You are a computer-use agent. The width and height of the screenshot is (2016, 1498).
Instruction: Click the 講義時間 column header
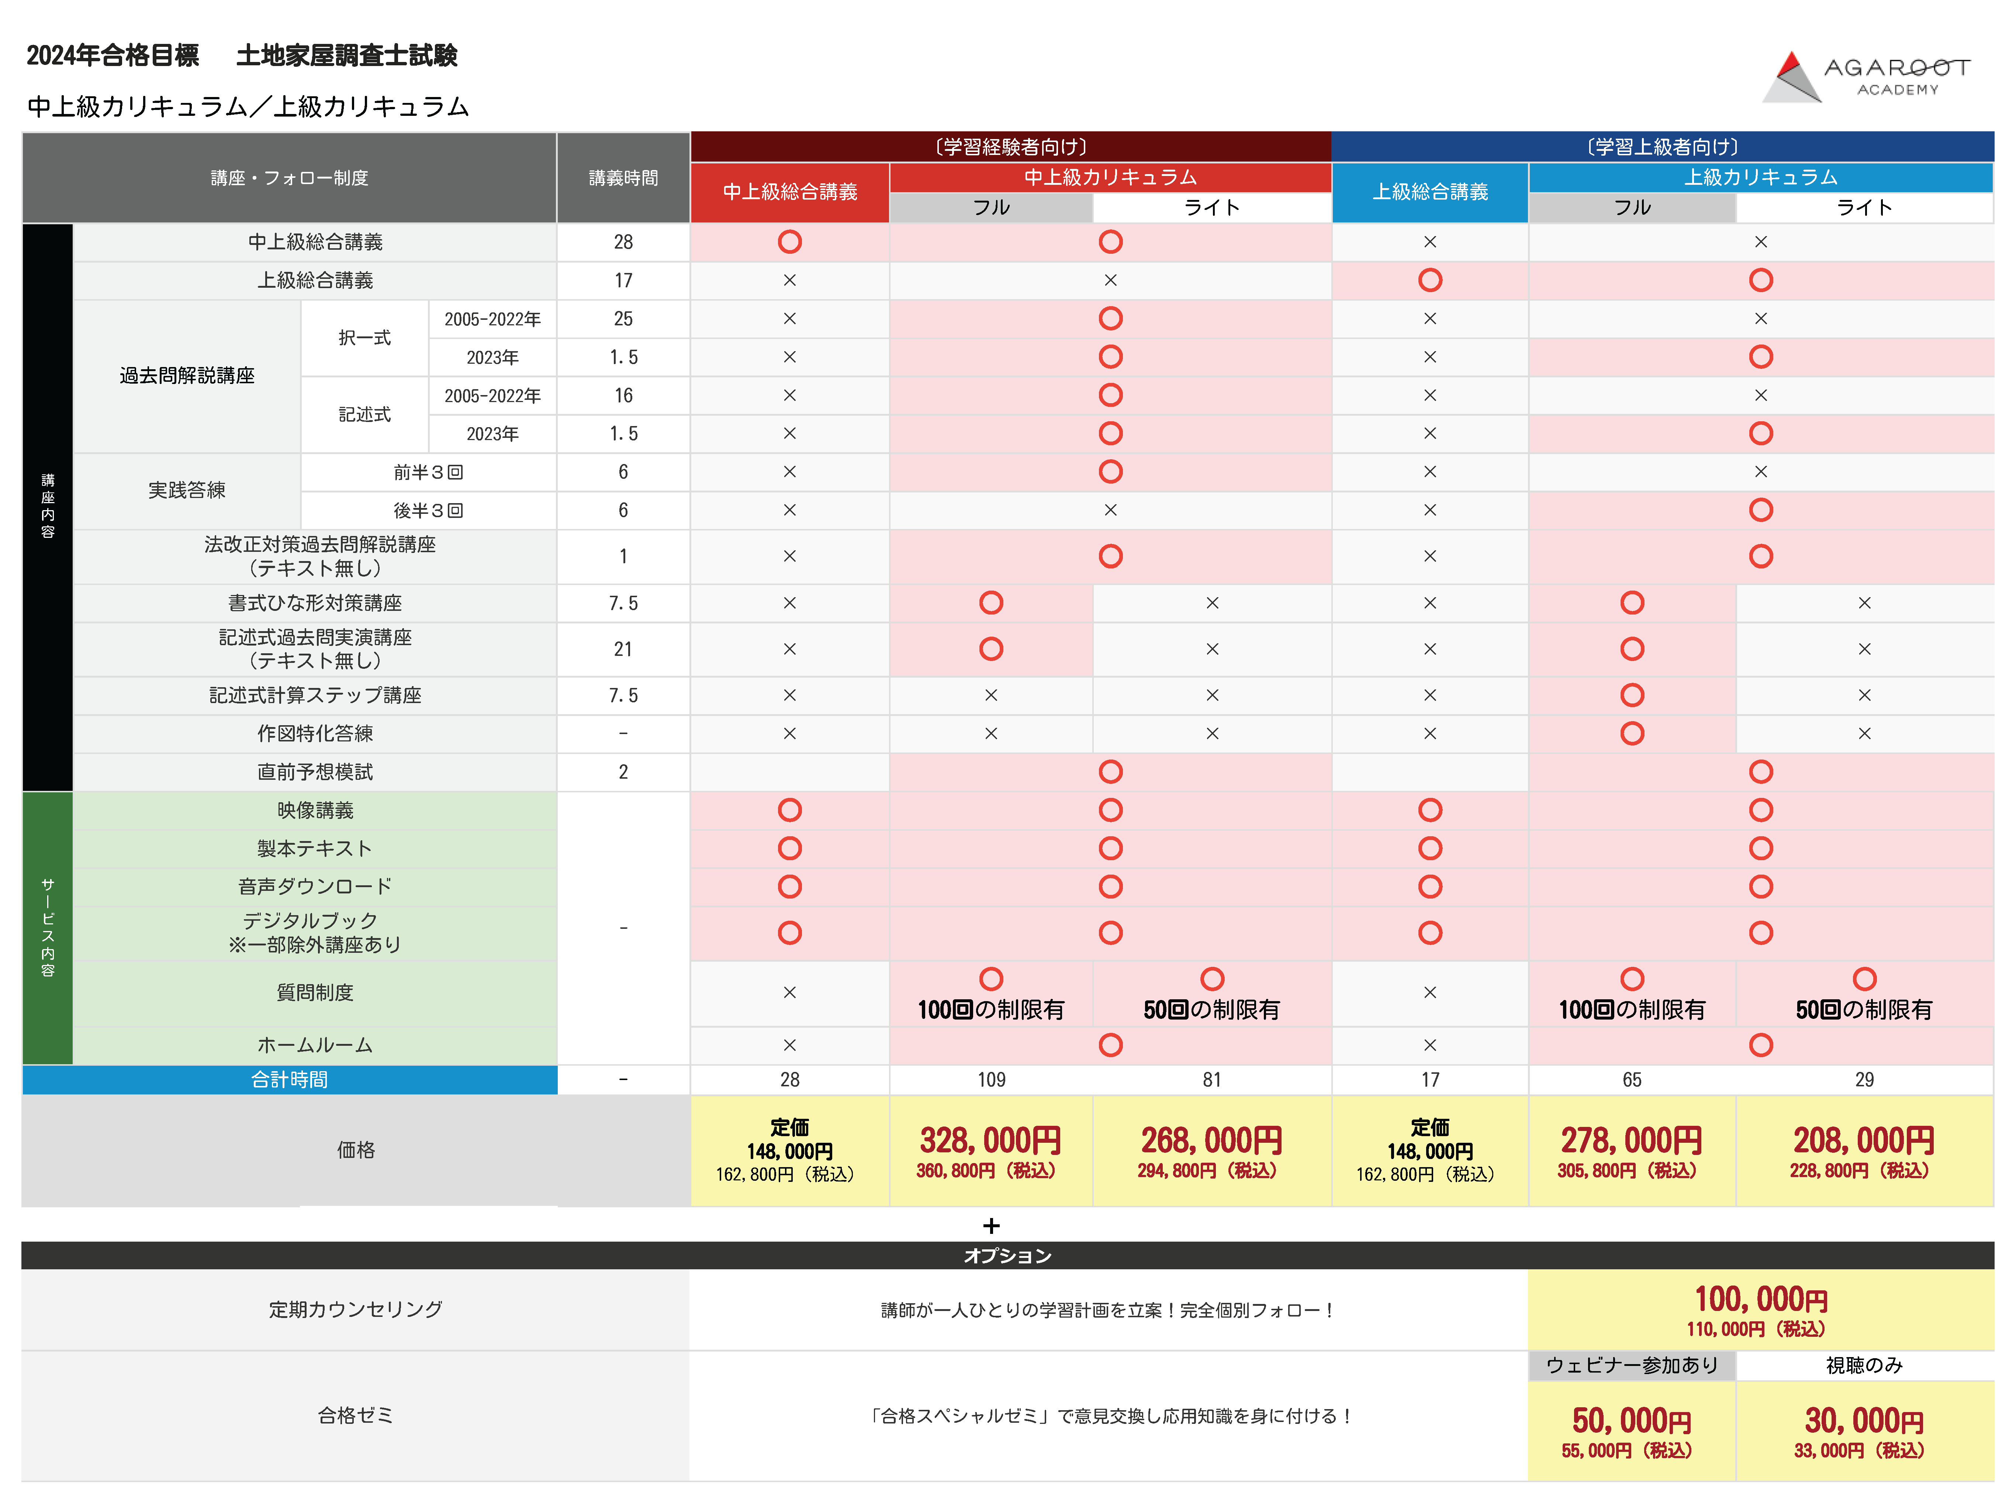623,178
